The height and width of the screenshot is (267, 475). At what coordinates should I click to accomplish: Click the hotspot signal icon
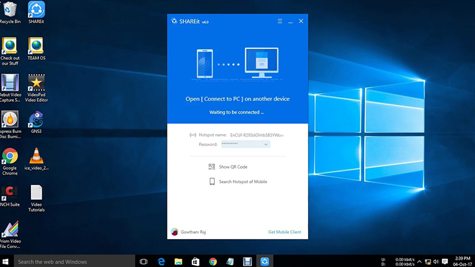click(x=192, y=135)
